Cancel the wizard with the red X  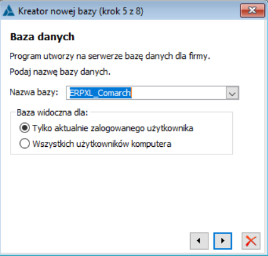pos(251,241)
